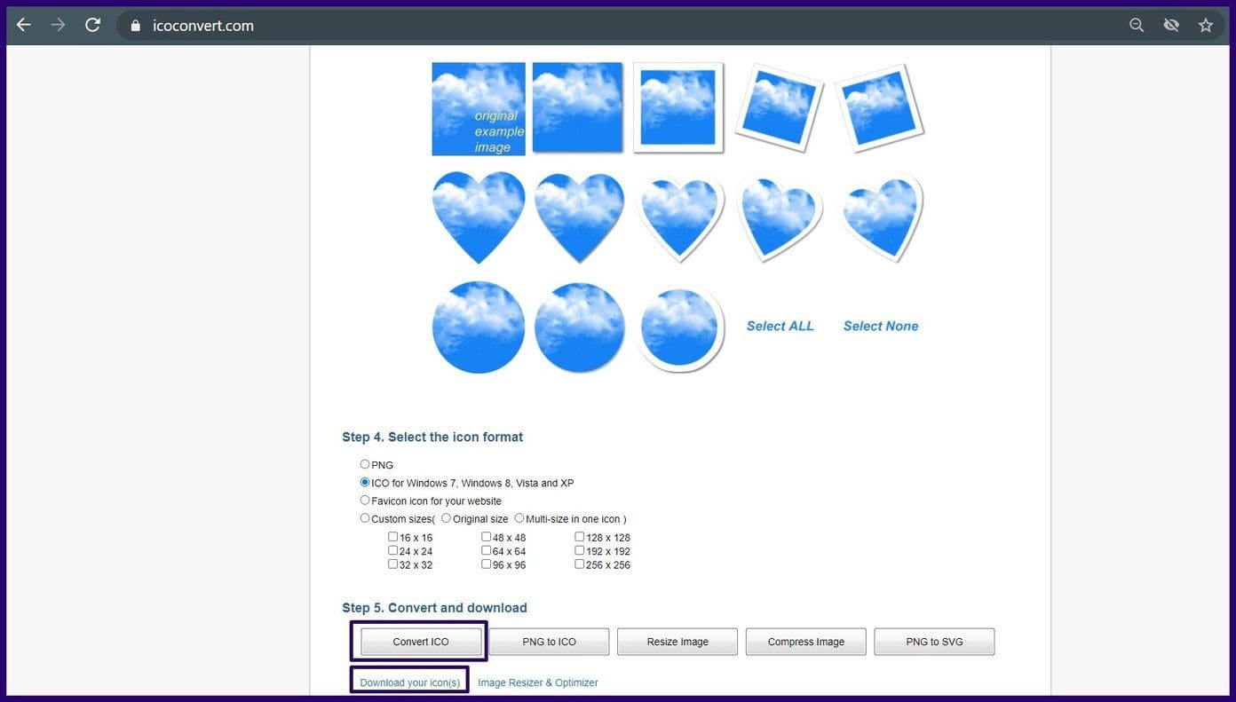Pick the upright white-bordered heart style
1236x702 pixels.
680,217
